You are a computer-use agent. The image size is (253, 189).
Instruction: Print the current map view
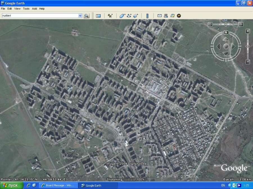point(166,16)
